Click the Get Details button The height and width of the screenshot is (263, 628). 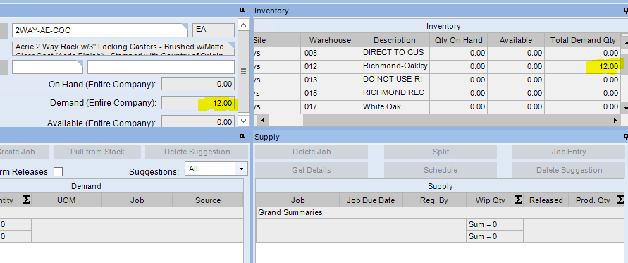312,170
